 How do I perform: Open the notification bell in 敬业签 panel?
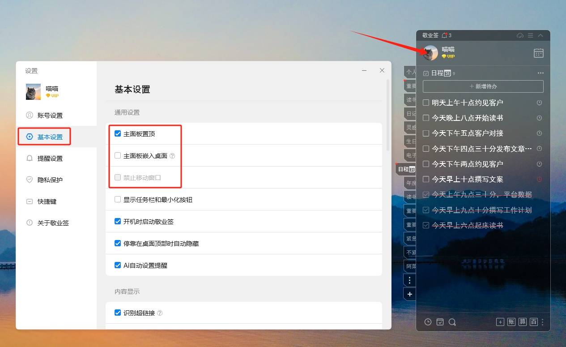444,35
